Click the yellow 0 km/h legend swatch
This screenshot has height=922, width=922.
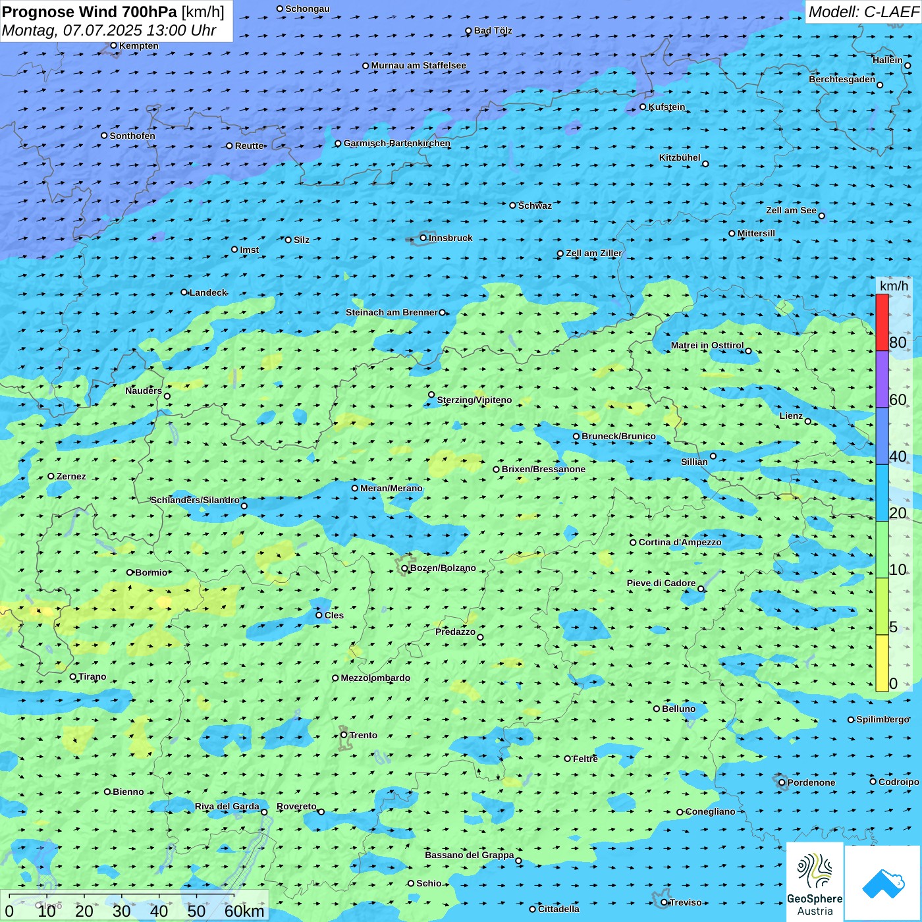click(882, 663)
